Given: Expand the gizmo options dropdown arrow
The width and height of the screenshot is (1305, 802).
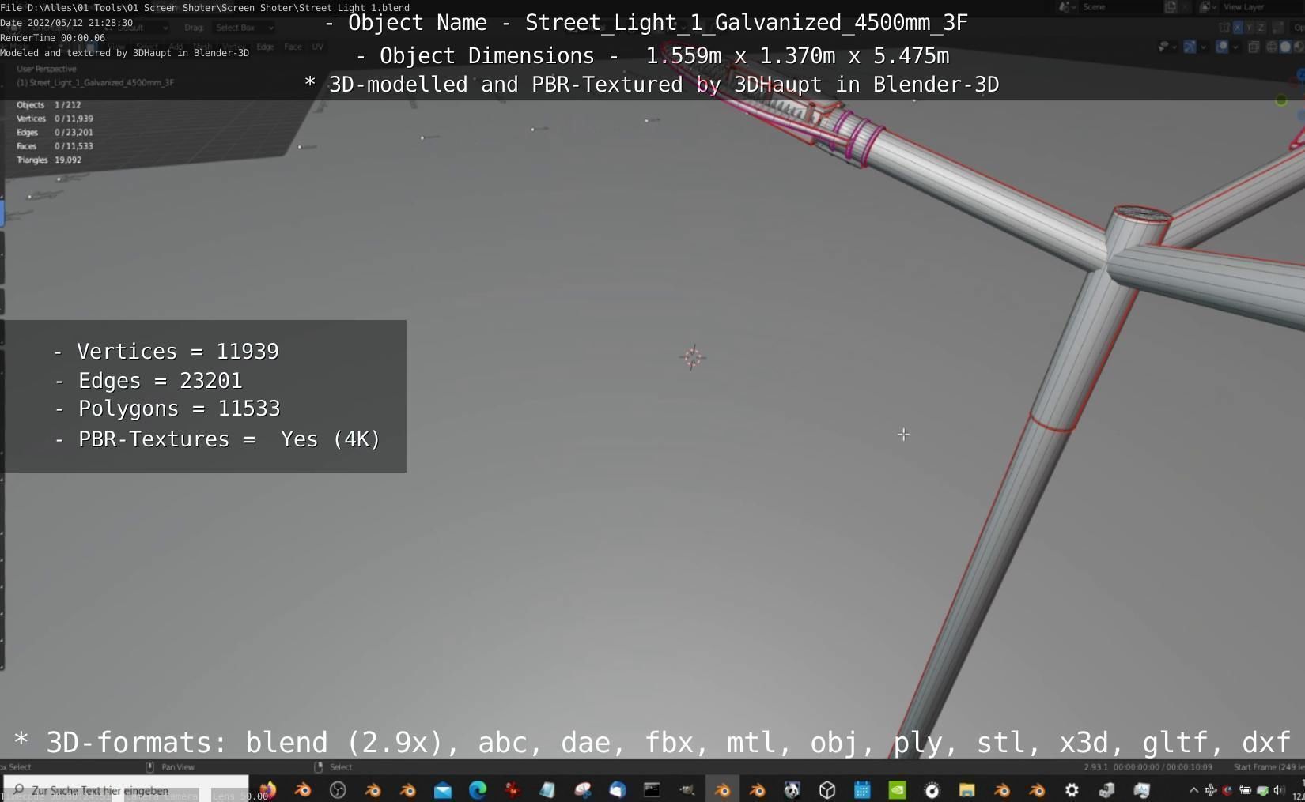Looking at the screenshot, I should [x=1204, y=47].
